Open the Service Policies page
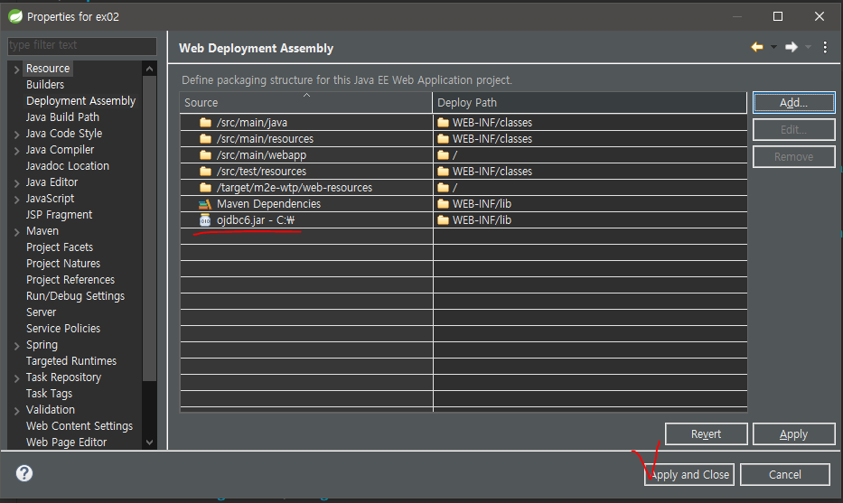 (63, 328)
